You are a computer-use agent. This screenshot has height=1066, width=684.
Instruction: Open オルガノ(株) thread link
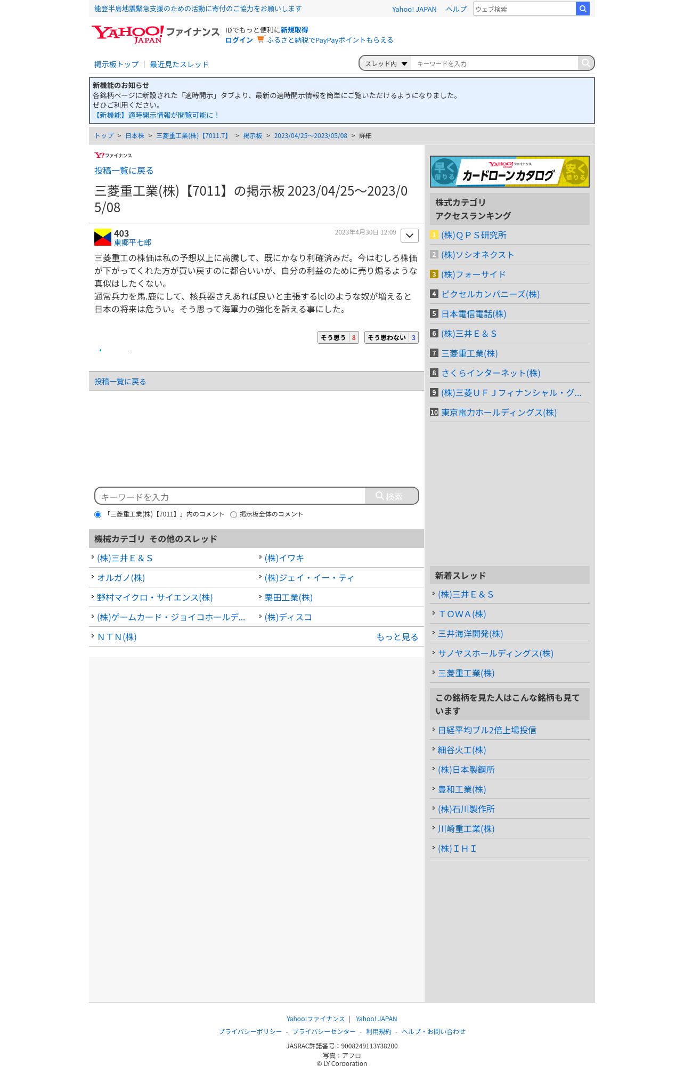[x=121, y=578]
